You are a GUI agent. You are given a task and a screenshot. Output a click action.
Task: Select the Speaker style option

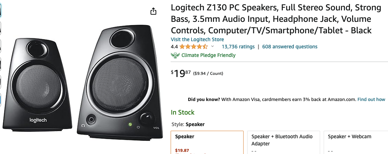tap(207, 142)
